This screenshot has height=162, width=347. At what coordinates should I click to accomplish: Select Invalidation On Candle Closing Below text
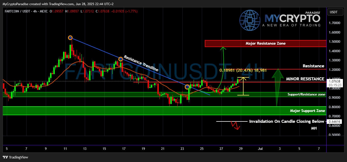[287, 121]
